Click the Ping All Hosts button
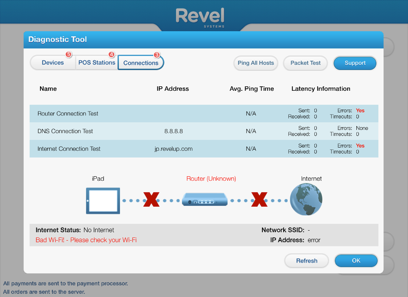 [x=256, y=63]
